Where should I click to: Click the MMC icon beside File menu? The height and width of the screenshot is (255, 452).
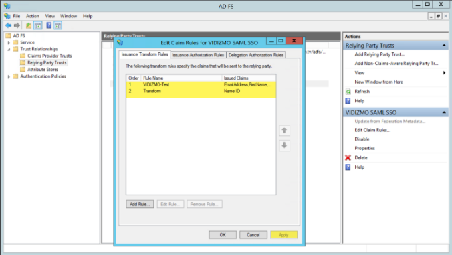(7, 16)
